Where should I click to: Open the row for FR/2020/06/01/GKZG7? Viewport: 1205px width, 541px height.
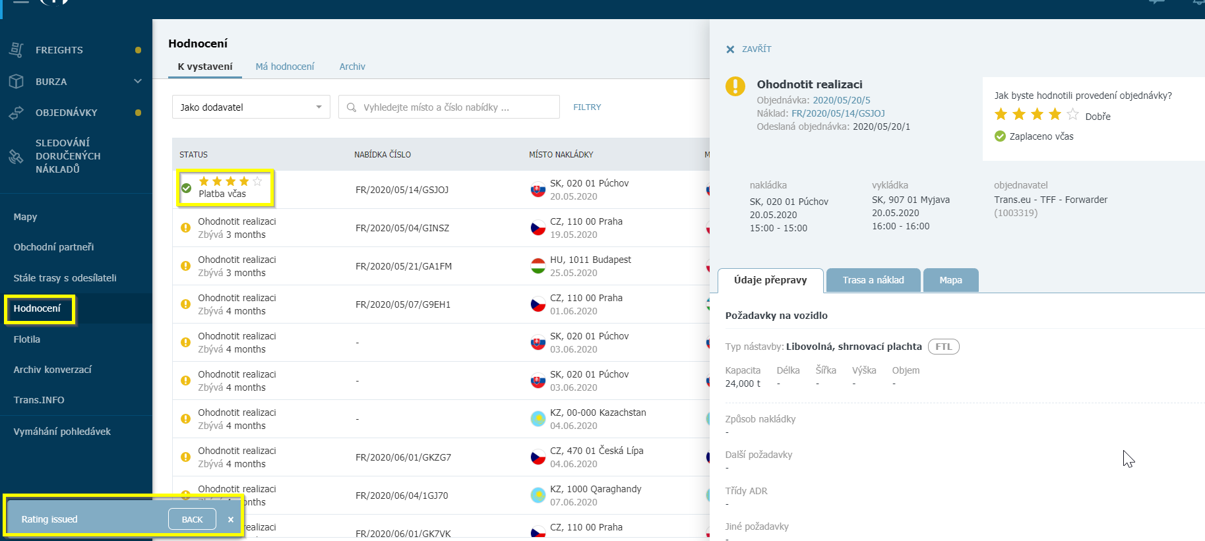pos(441,457)
